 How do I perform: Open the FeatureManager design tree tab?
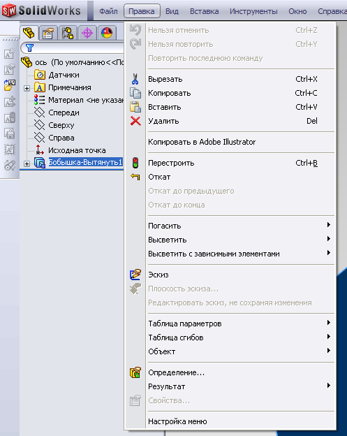[x=29, y=33]
